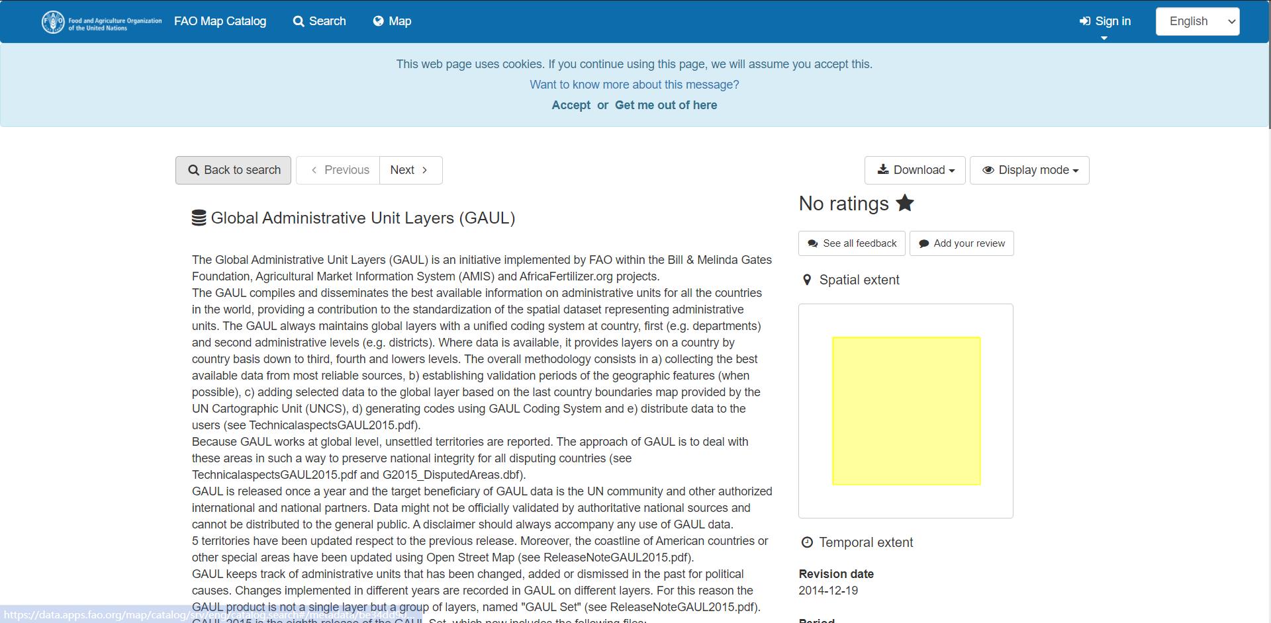The width and height of the screenshot is (1271, 623).
Task: Open the Display mode dropdown
Action: point(1029,170)
